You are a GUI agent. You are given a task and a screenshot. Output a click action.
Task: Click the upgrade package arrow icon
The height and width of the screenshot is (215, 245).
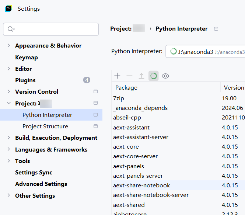[141, 76]
